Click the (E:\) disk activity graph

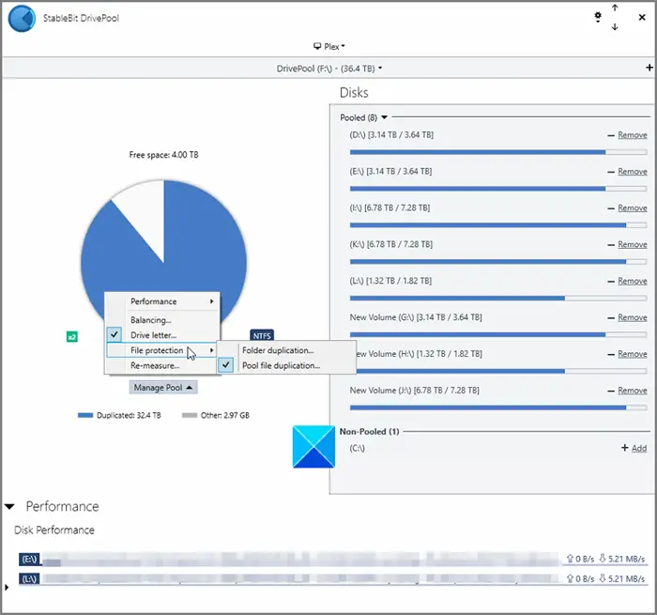[x=300, y=559]
